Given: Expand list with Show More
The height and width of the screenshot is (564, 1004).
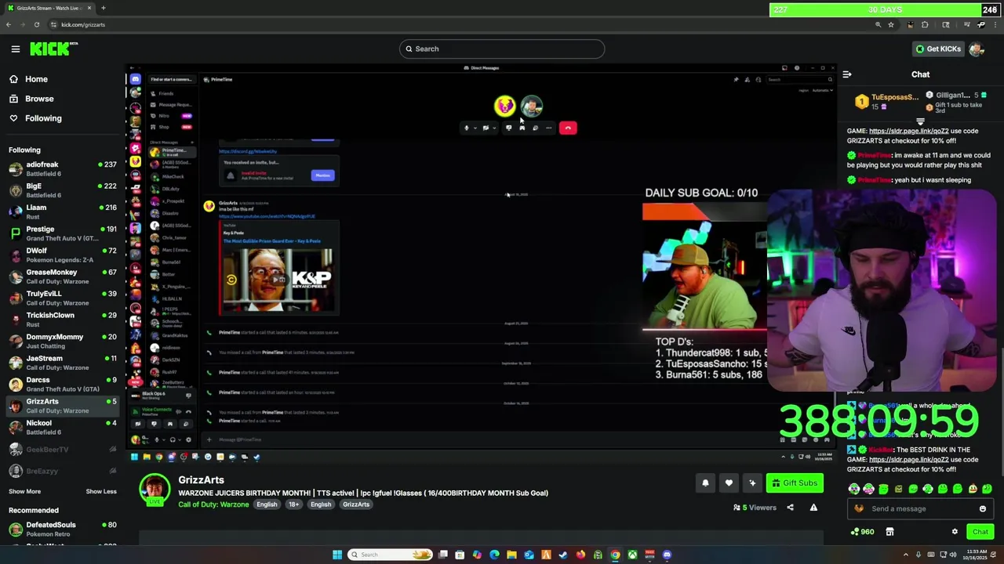Looking at the screenshot, I should point(24,491).
